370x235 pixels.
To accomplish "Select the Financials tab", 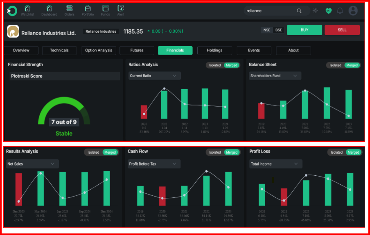I will 175,50.
